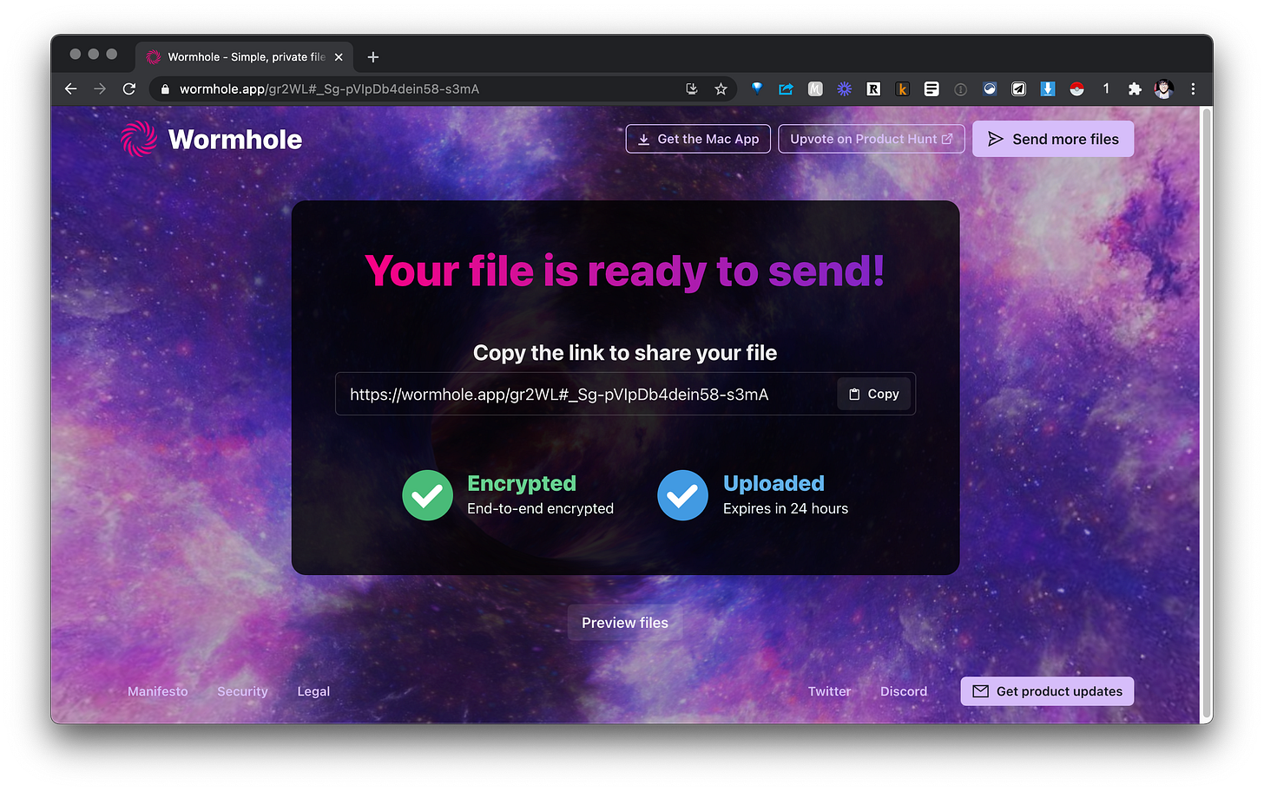Close the Wormhole browser tab

[339, 57]
